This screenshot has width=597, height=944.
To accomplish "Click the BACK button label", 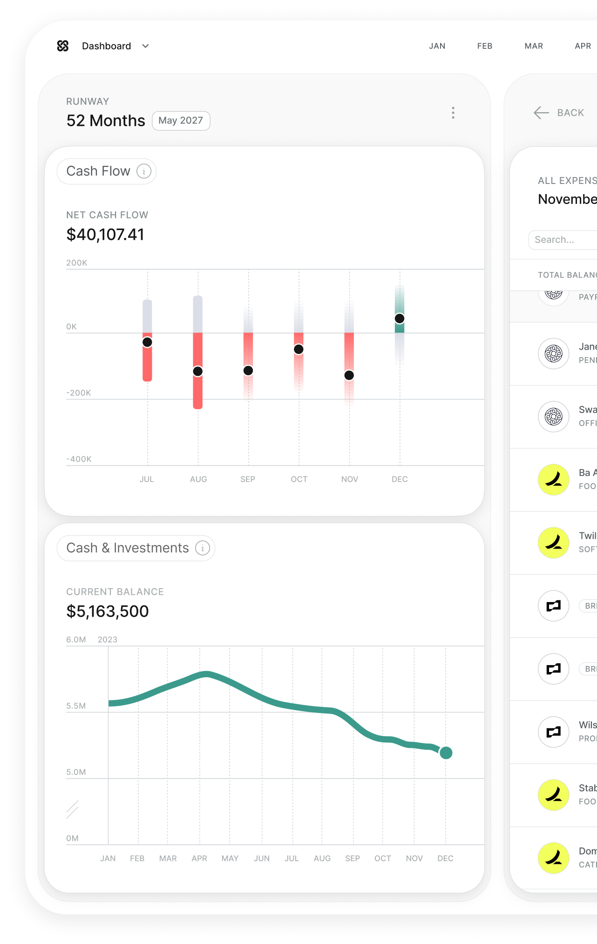I will (570, 113).
